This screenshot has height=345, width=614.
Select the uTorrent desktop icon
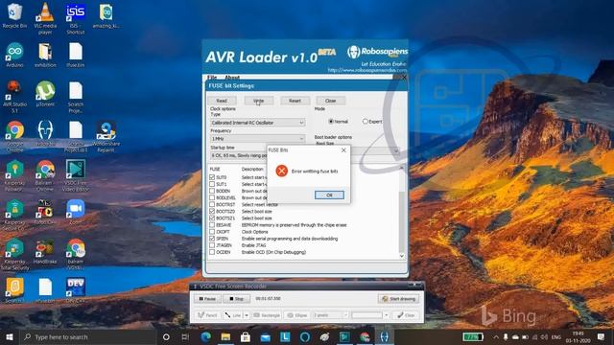[x=45, y=94]
